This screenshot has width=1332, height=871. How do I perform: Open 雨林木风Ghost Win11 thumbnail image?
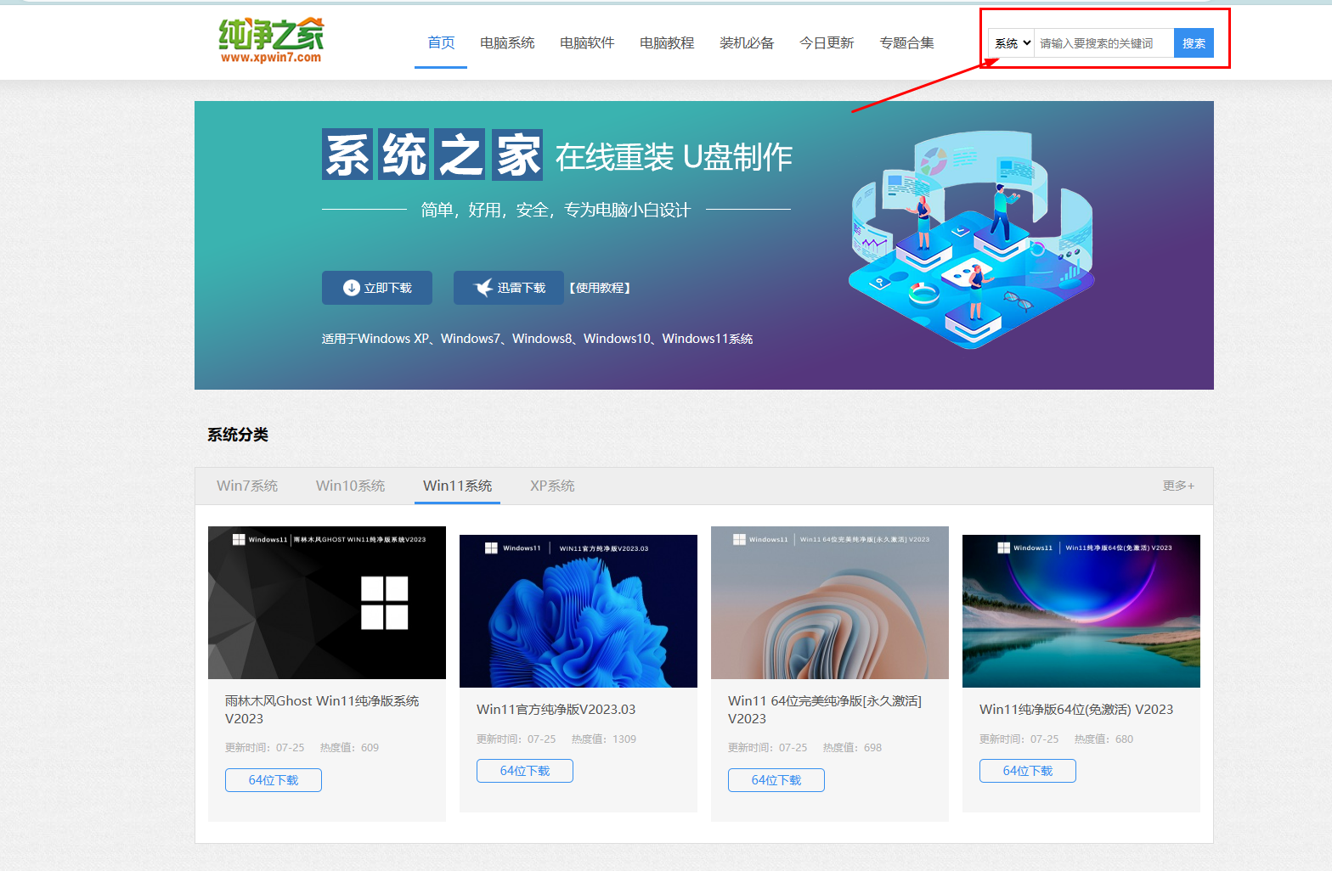[x=327, y=603]
